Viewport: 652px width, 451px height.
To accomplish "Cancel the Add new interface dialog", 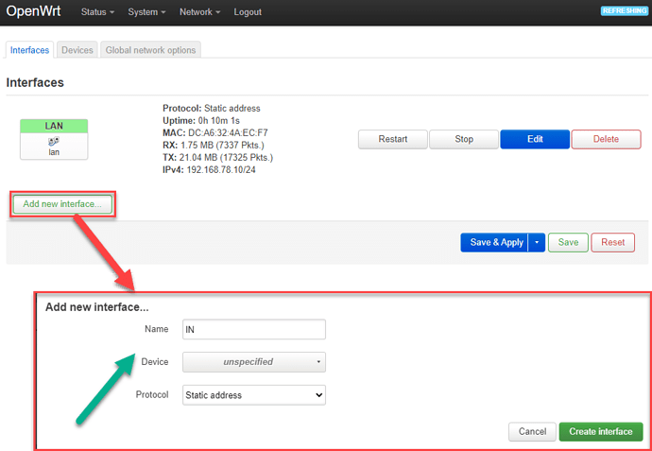I will [x=532, y=432].
